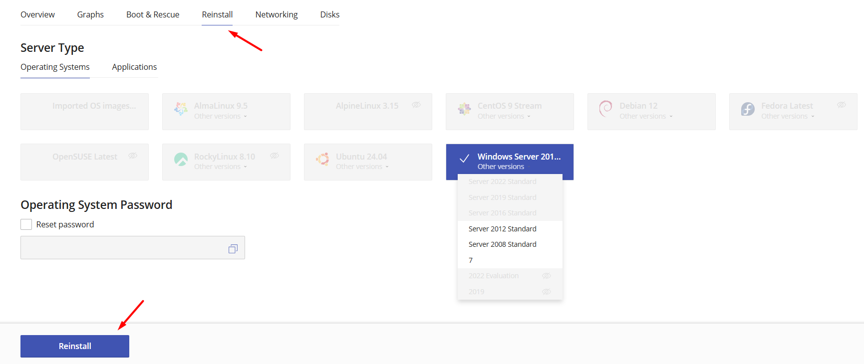The width and height of the screenshot is (864, 364).
Task: Open Other versions under Ubuntu 24.04
Action: [x=362, y=167]
